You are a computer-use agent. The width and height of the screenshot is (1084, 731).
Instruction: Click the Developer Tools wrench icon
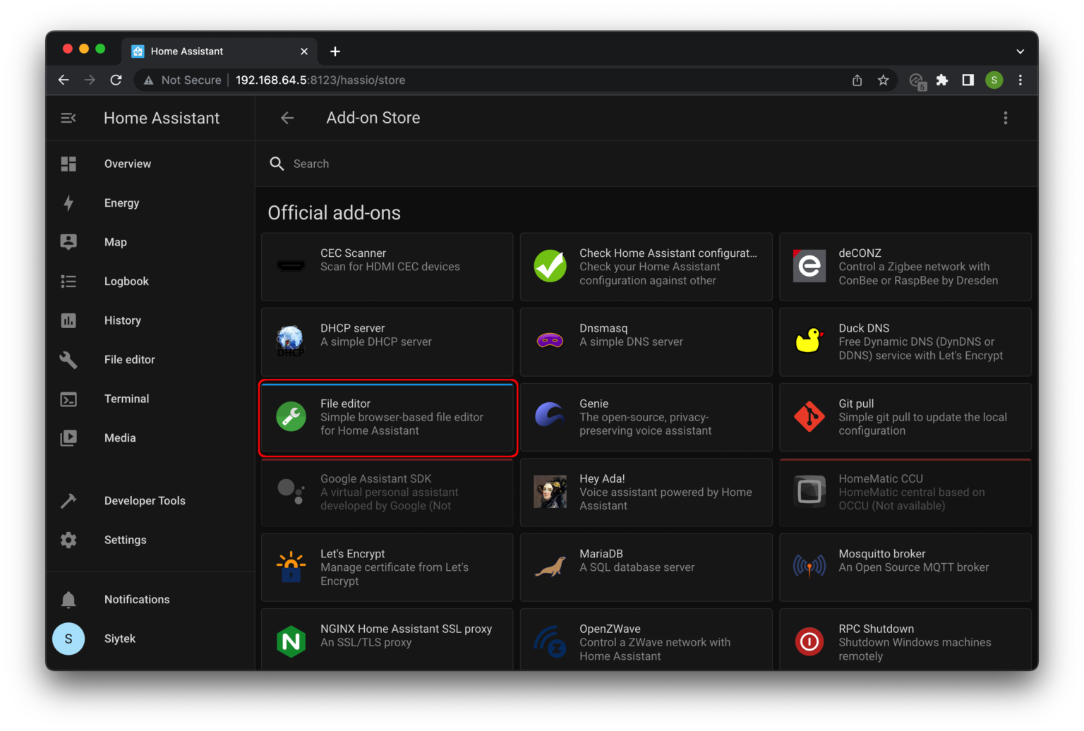68,500
